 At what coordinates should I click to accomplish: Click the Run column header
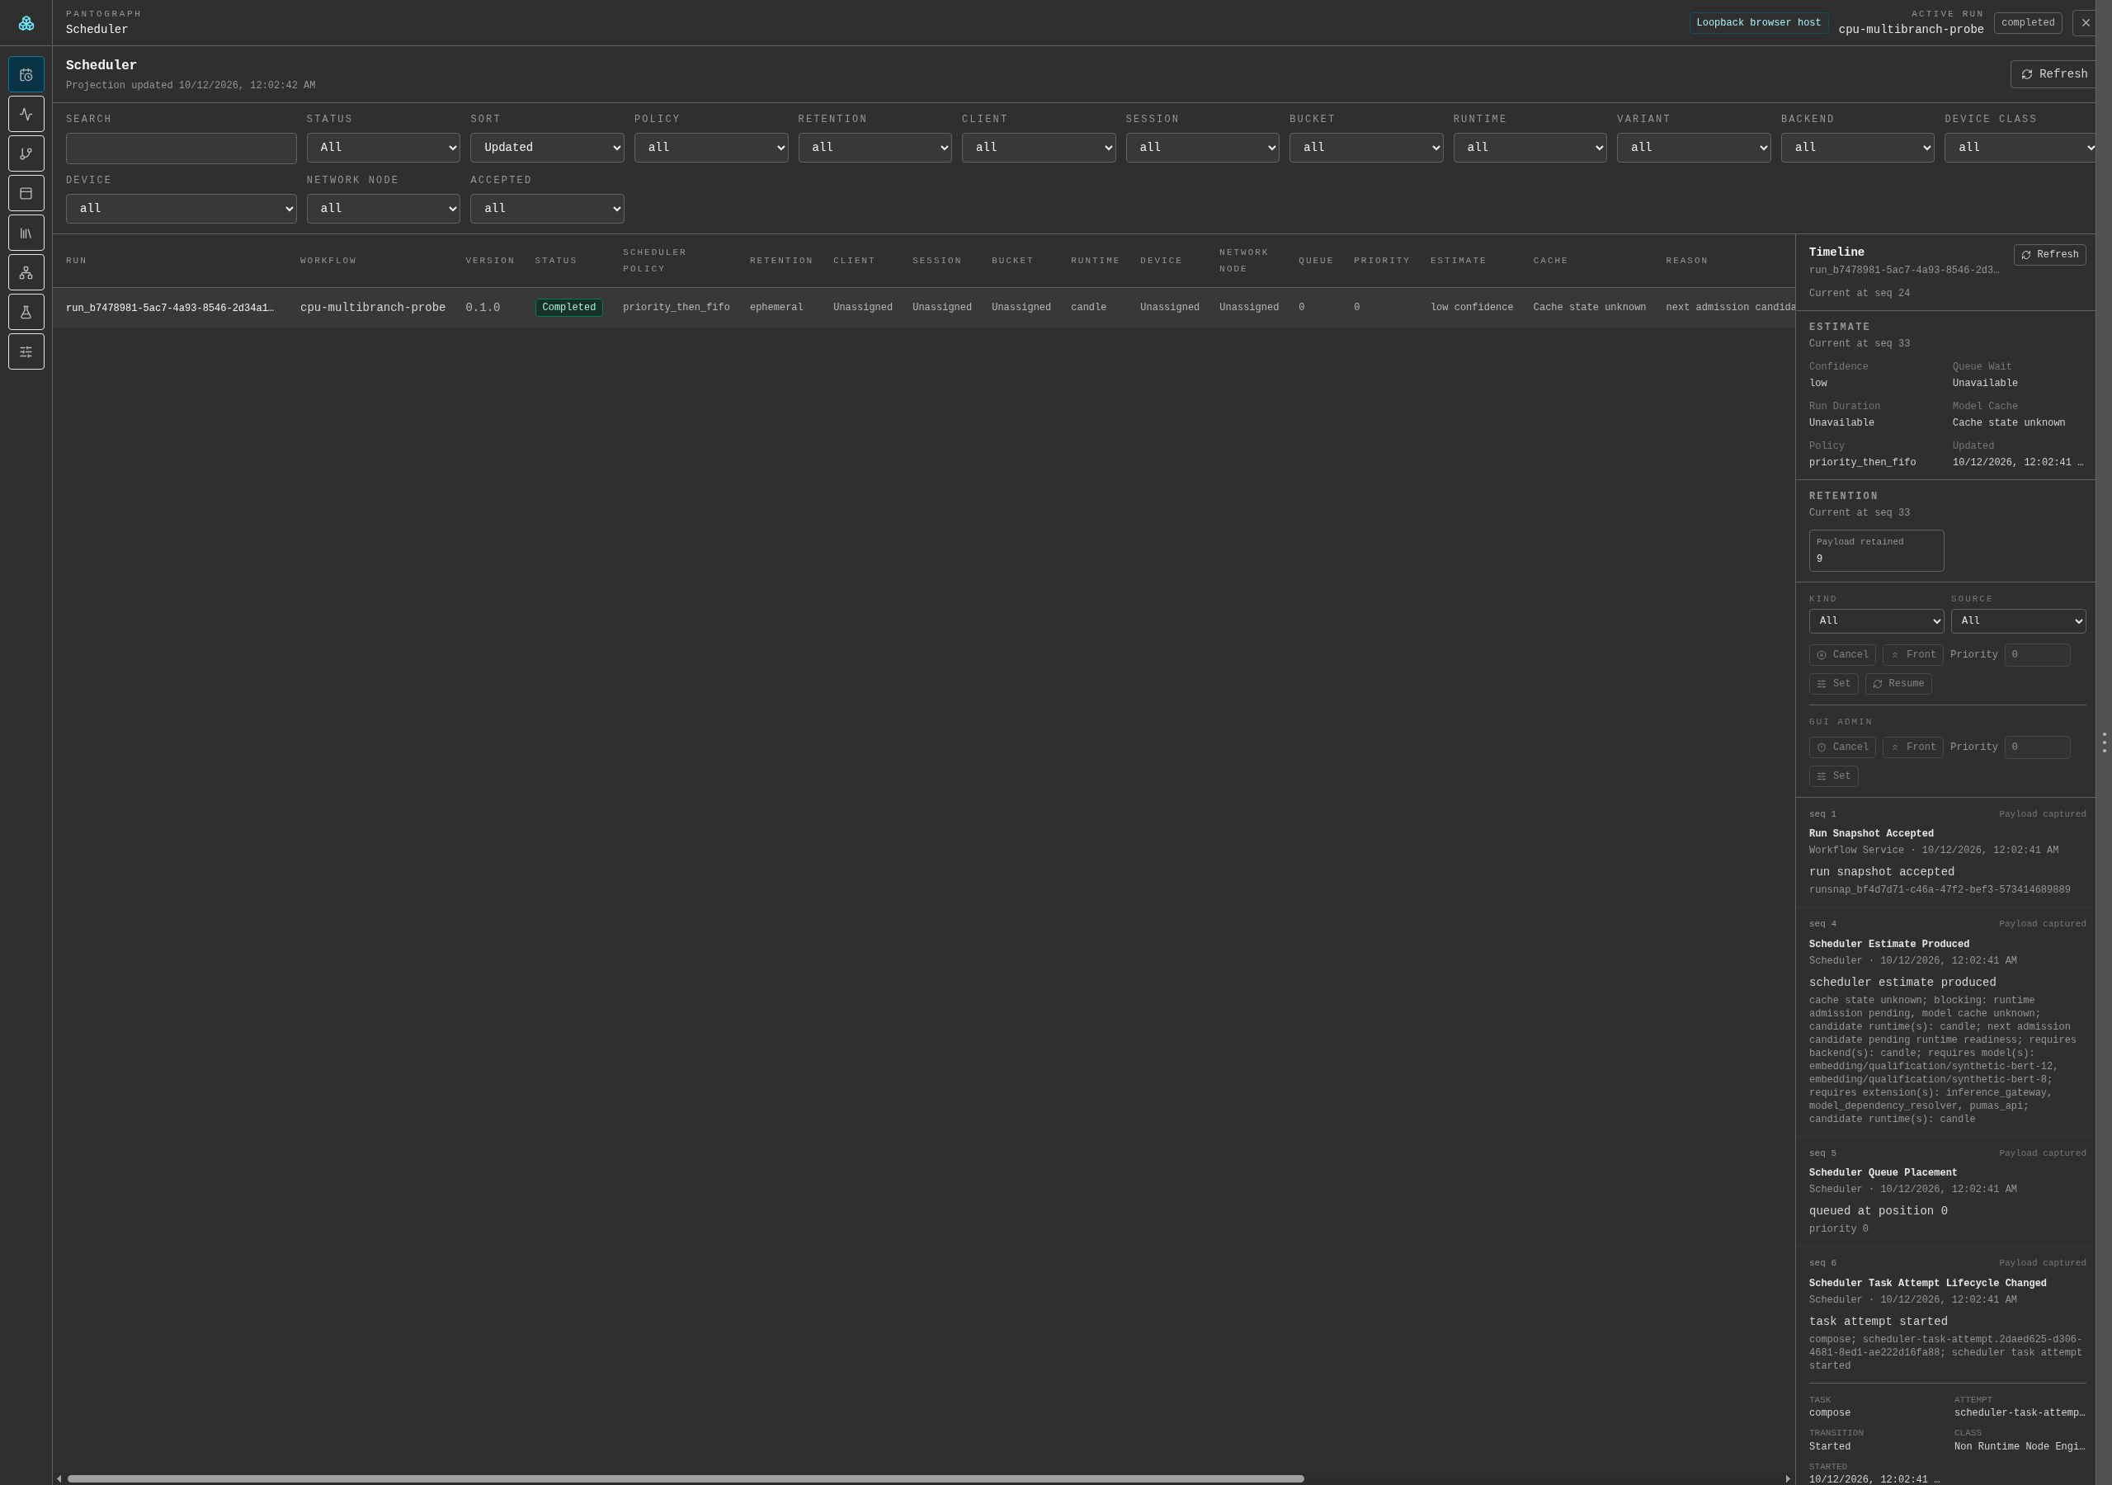pos(77,261)
